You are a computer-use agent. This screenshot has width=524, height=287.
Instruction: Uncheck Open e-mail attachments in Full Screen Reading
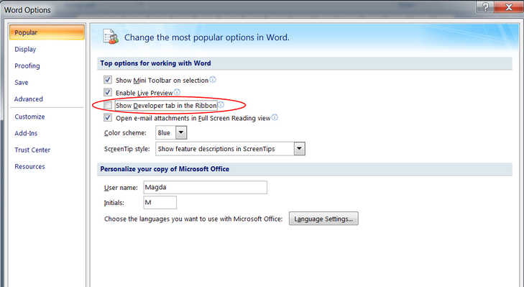107,118
